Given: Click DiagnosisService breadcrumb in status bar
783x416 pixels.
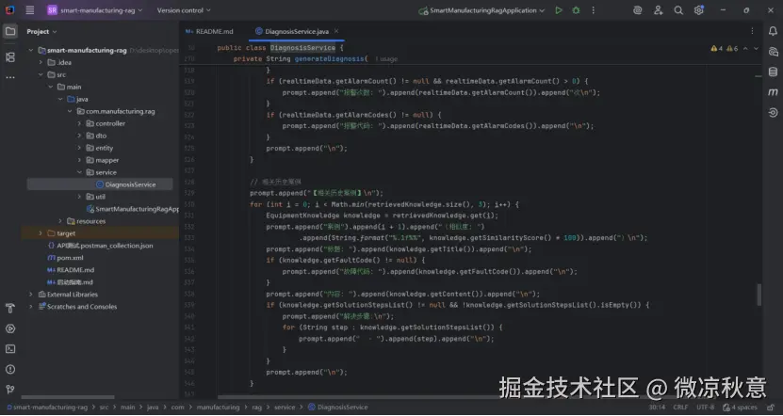Looking at the screenshot, I should 338,408.
